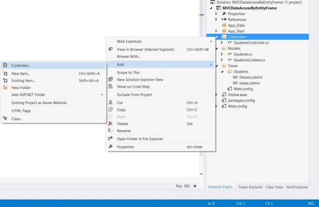
Task: Click the Existing Item icon
Action: pos(5,80)
